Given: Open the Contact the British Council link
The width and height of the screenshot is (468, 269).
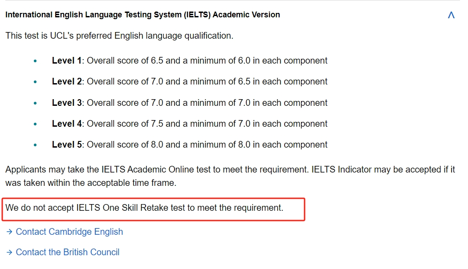Looking at the screenshot, I should click(67, 252).
